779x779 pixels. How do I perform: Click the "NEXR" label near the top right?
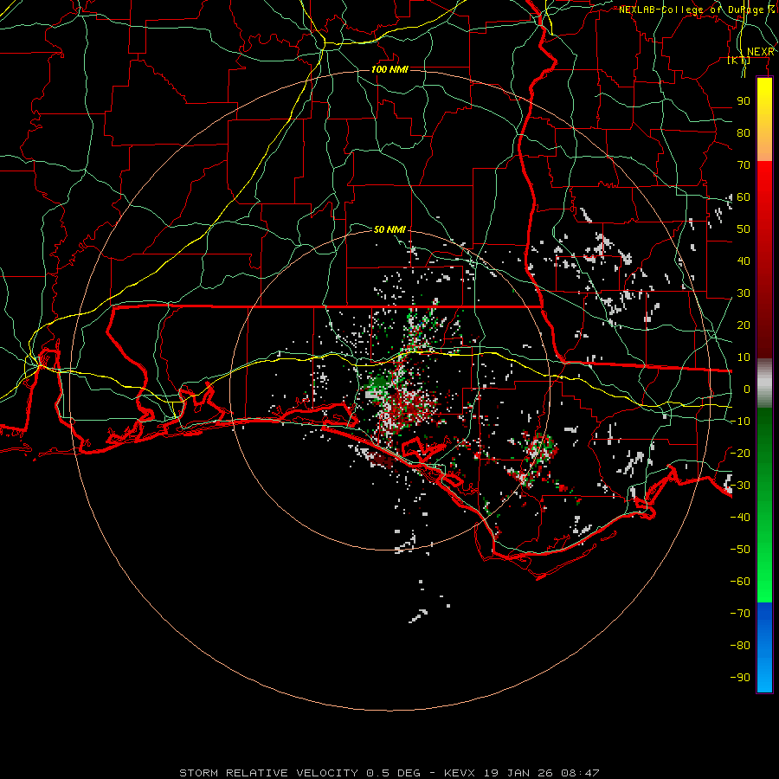(x=760, y=52)
